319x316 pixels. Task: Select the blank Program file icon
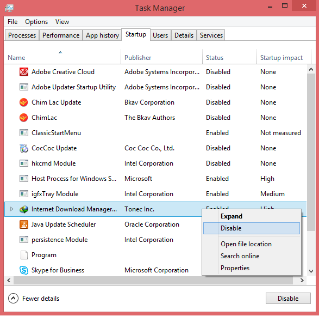tap(24, 255)
